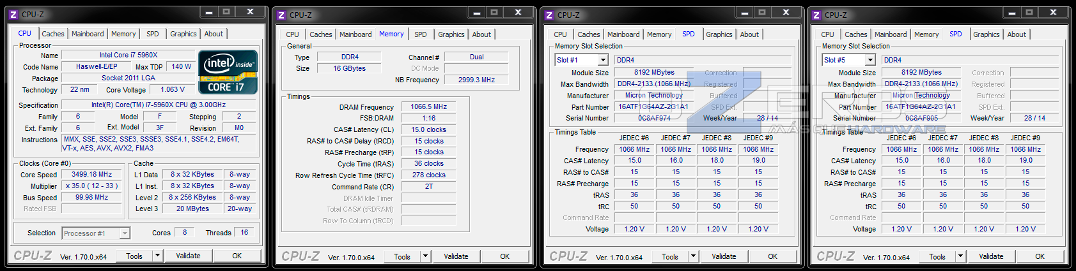
Task: Click the tRFC value '278 clocks'
Action: [x=429, y=175]
